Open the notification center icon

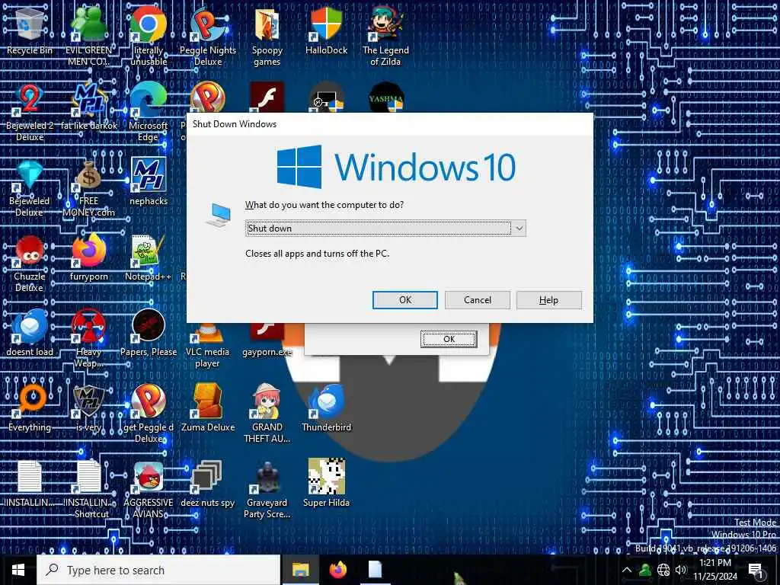[x=756, y=571]
